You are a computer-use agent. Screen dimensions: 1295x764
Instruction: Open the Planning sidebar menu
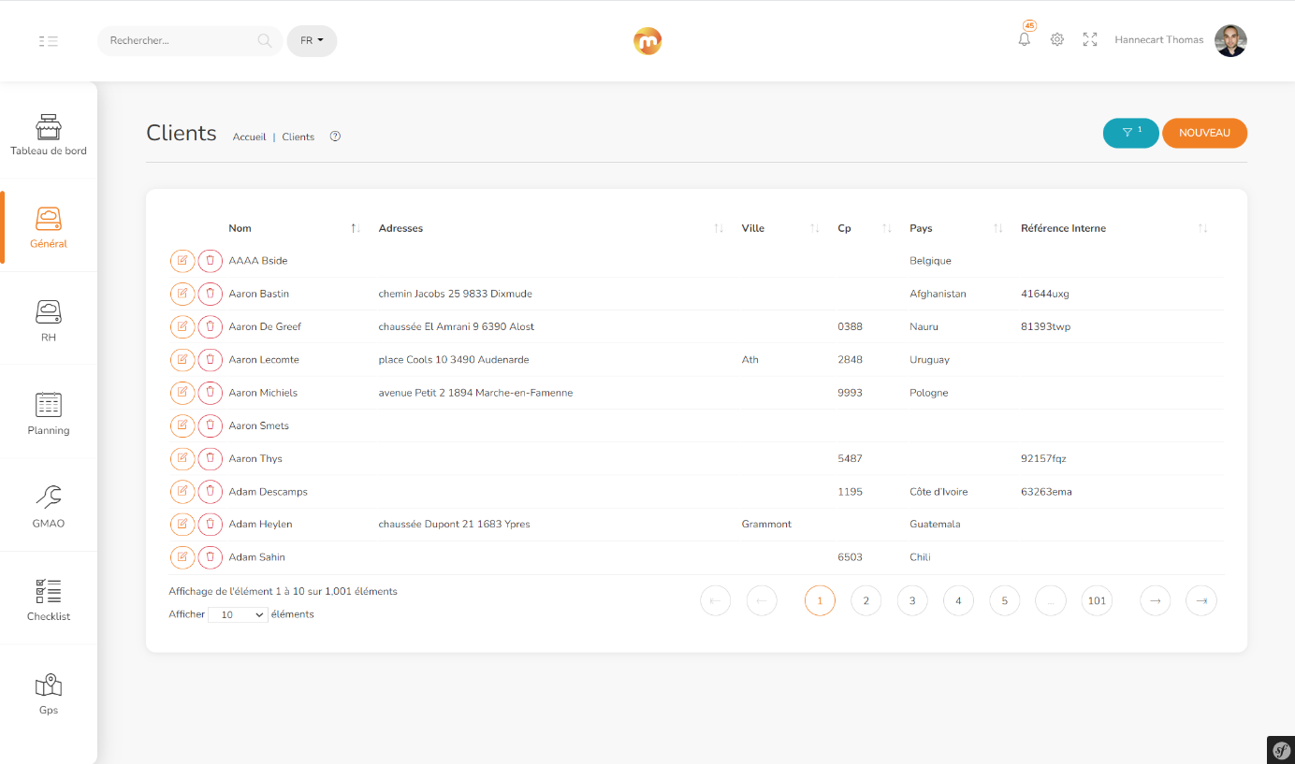point(49,413)
